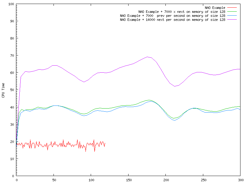
Task: Click the x-axis tick label 50
Action: [x=54, y=180]
